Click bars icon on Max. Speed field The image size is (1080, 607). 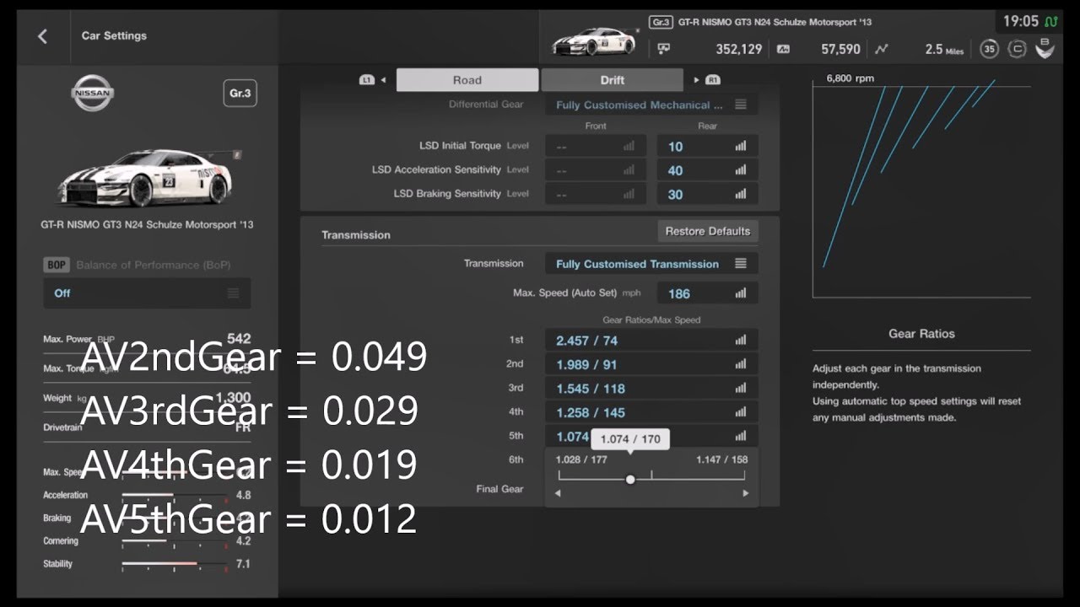tap(741, 293)
